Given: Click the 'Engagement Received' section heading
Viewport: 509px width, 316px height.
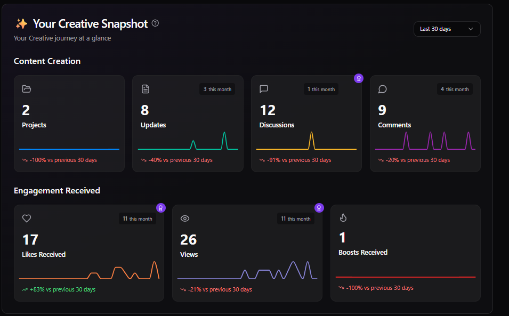Looking at the screenshot, I should pyautogui.click(x=57, y=191).
